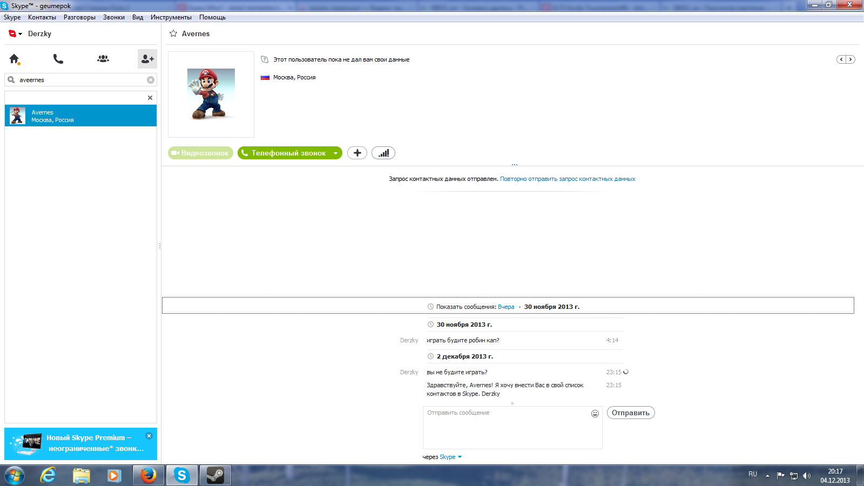
Task: Show messages from 30 ноября 2013 г.
Action: 551,307
